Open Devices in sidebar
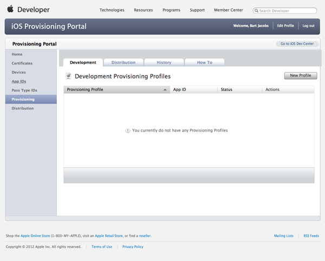Image resolution: width=325 pixels, height=261 pixels. pos(18,73)
